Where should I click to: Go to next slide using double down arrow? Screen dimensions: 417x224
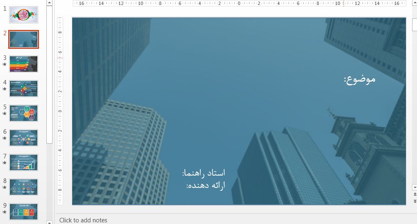(415, 201)
